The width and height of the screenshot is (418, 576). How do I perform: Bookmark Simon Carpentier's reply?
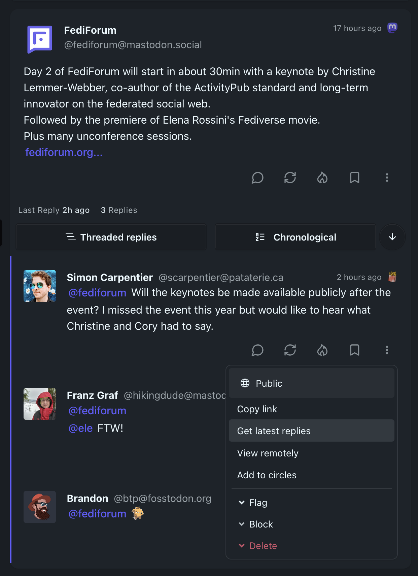click(354, 350)
